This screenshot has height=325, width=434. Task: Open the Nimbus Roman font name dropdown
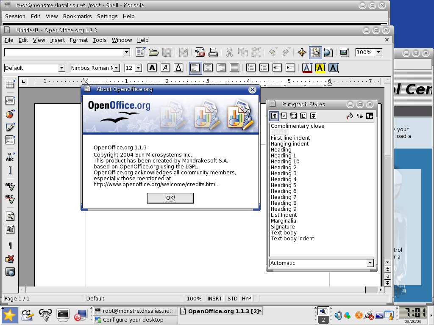pyautogui.click(x=117, y=68)
